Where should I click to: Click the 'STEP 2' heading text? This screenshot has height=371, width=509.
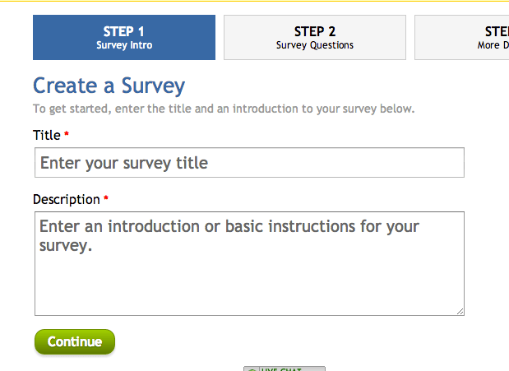[x=314, y=31]
